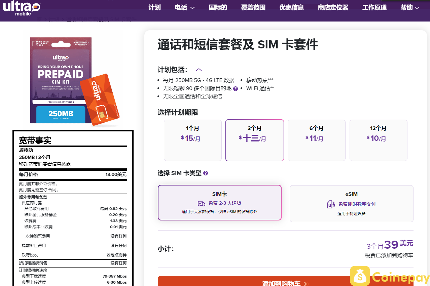Expand the 电话 dropdown menu

(x=185, y=7)
